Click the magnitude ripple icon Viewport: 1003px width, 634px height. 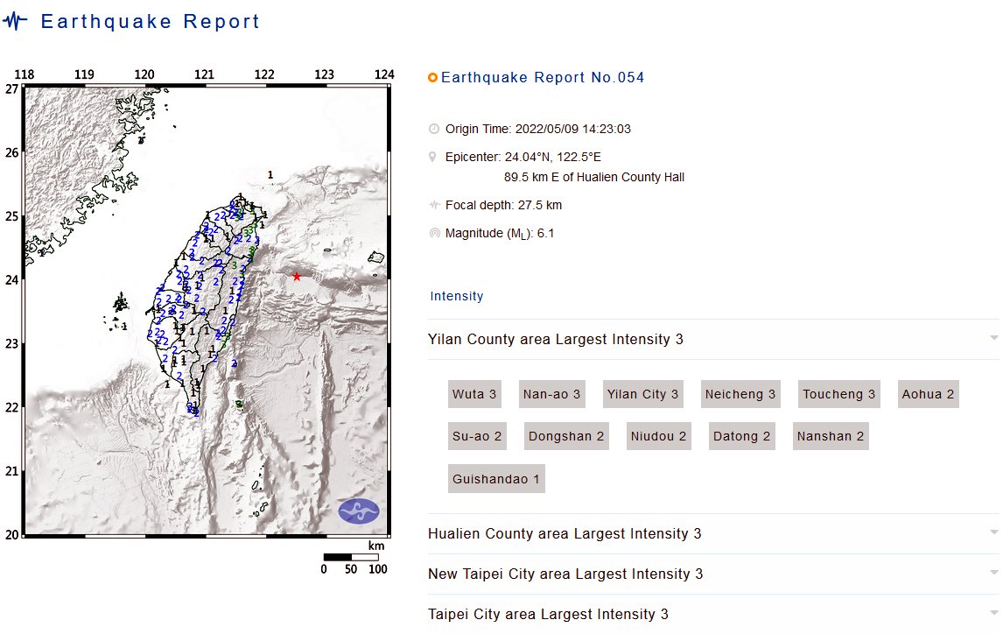(x=434, y=233)
